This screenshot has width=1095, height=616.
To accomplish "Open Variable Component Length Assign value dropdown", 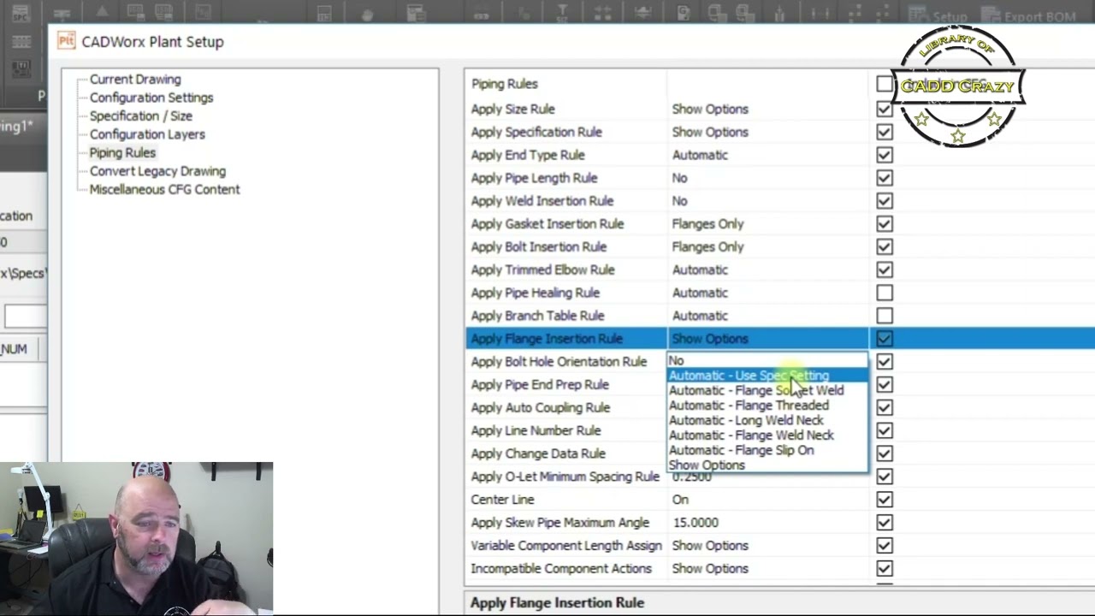I will click(767, 546).
